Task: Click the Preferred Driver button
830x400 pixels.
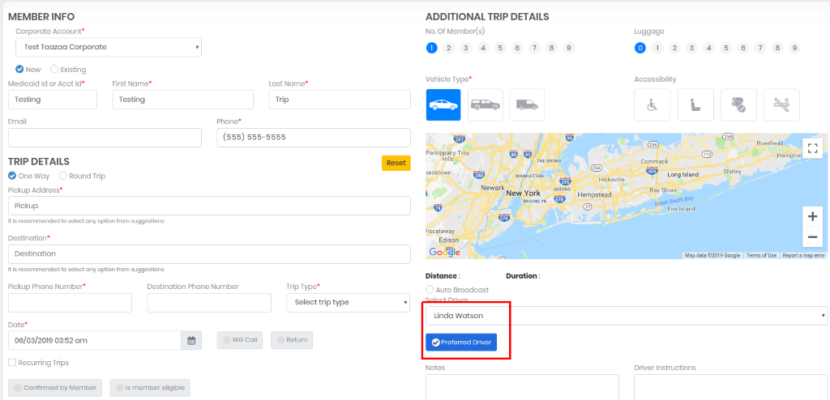Action: click(x=461, y=343)
